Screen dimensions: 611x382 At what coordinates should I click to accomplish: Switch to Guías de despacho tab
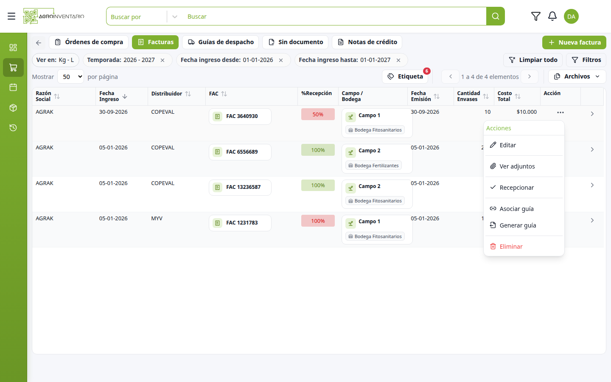pyautogui.click(x=221, y=42)
